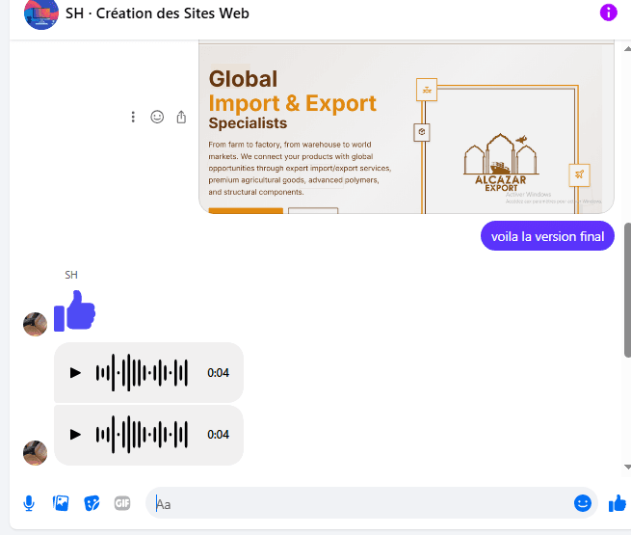Open the emoji picker in message field
Screen dimensions: 631x535
click(x=582, y=503)
